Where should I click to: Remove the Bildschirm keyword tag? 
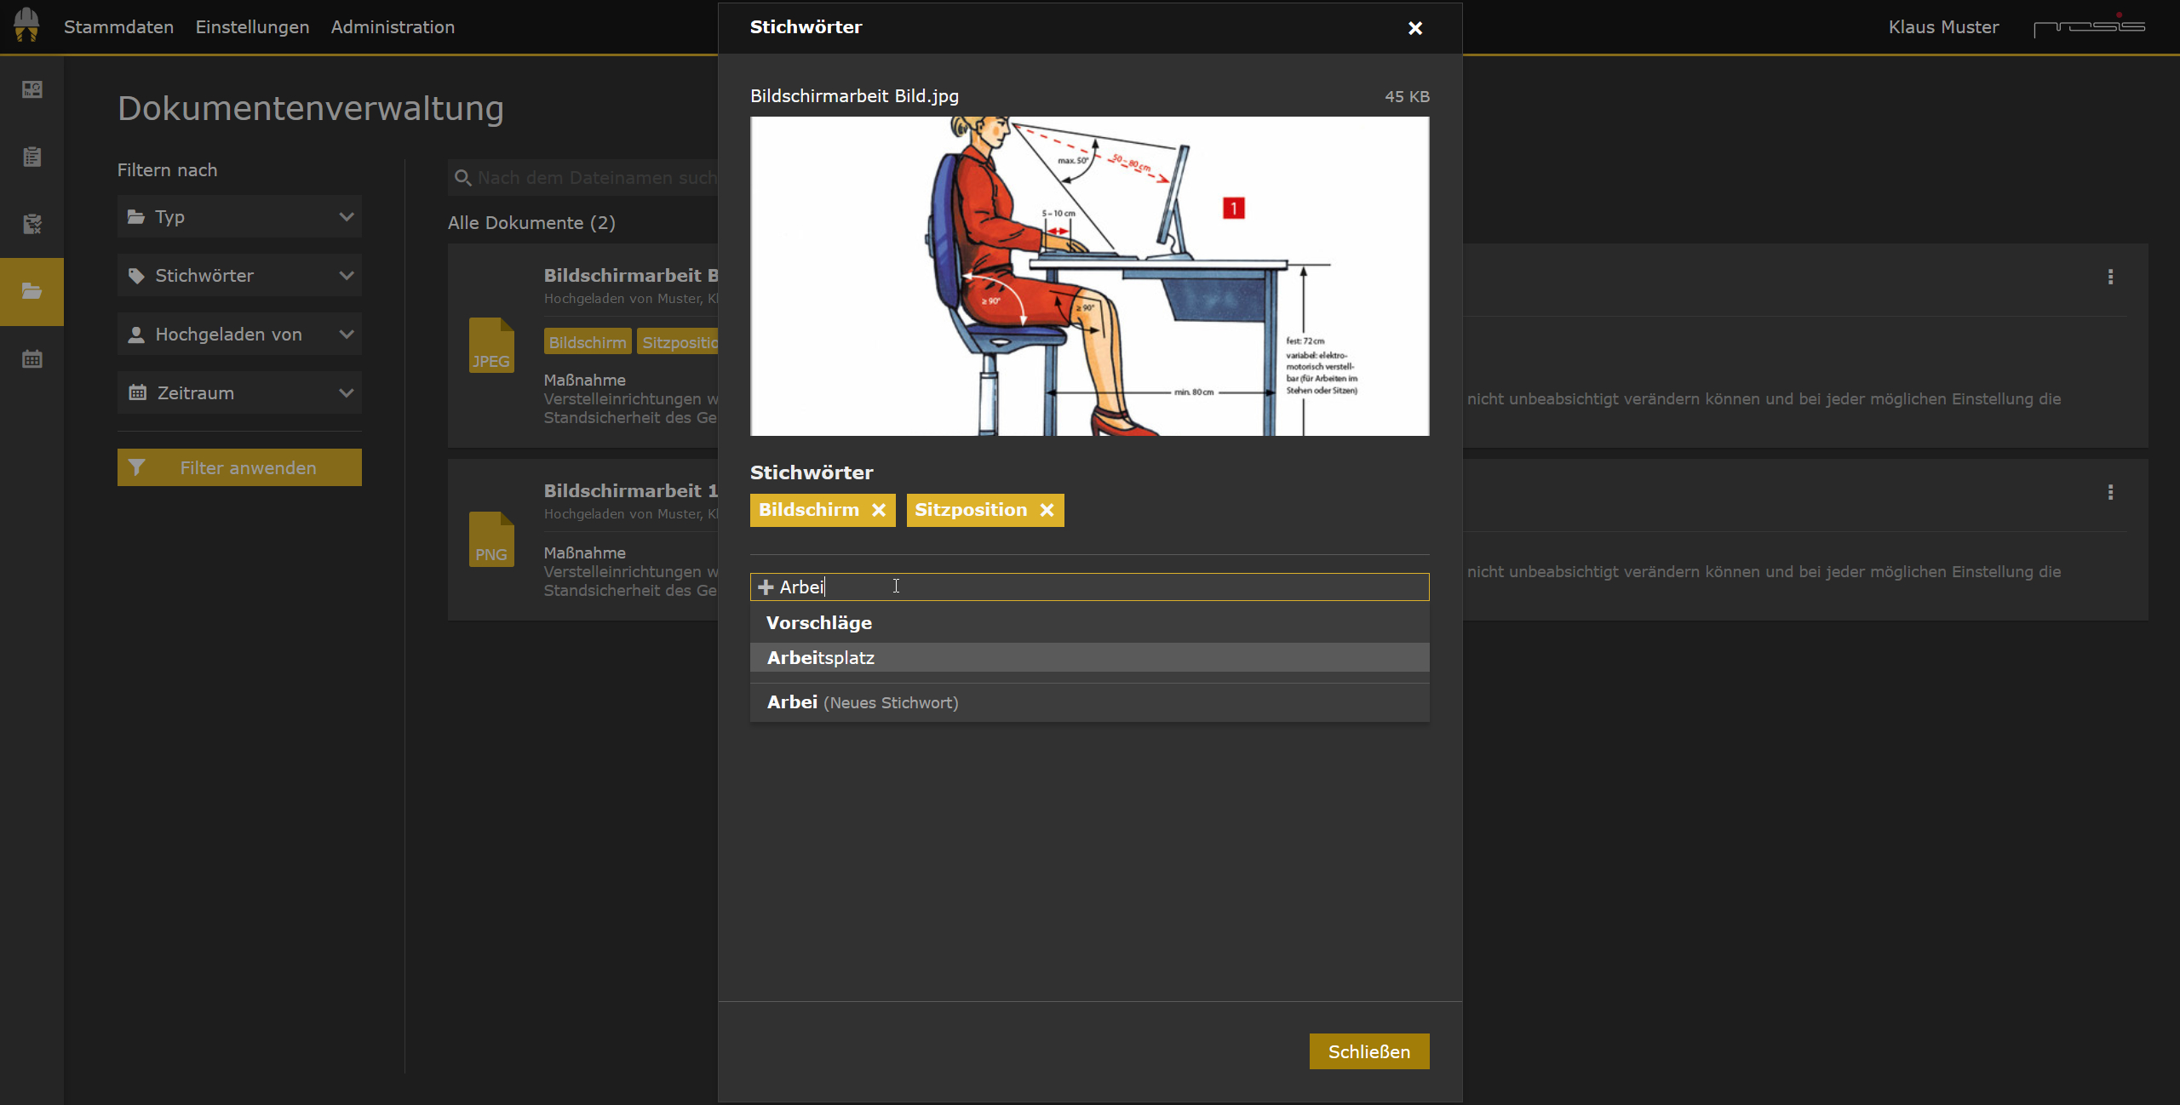[880, 509]
